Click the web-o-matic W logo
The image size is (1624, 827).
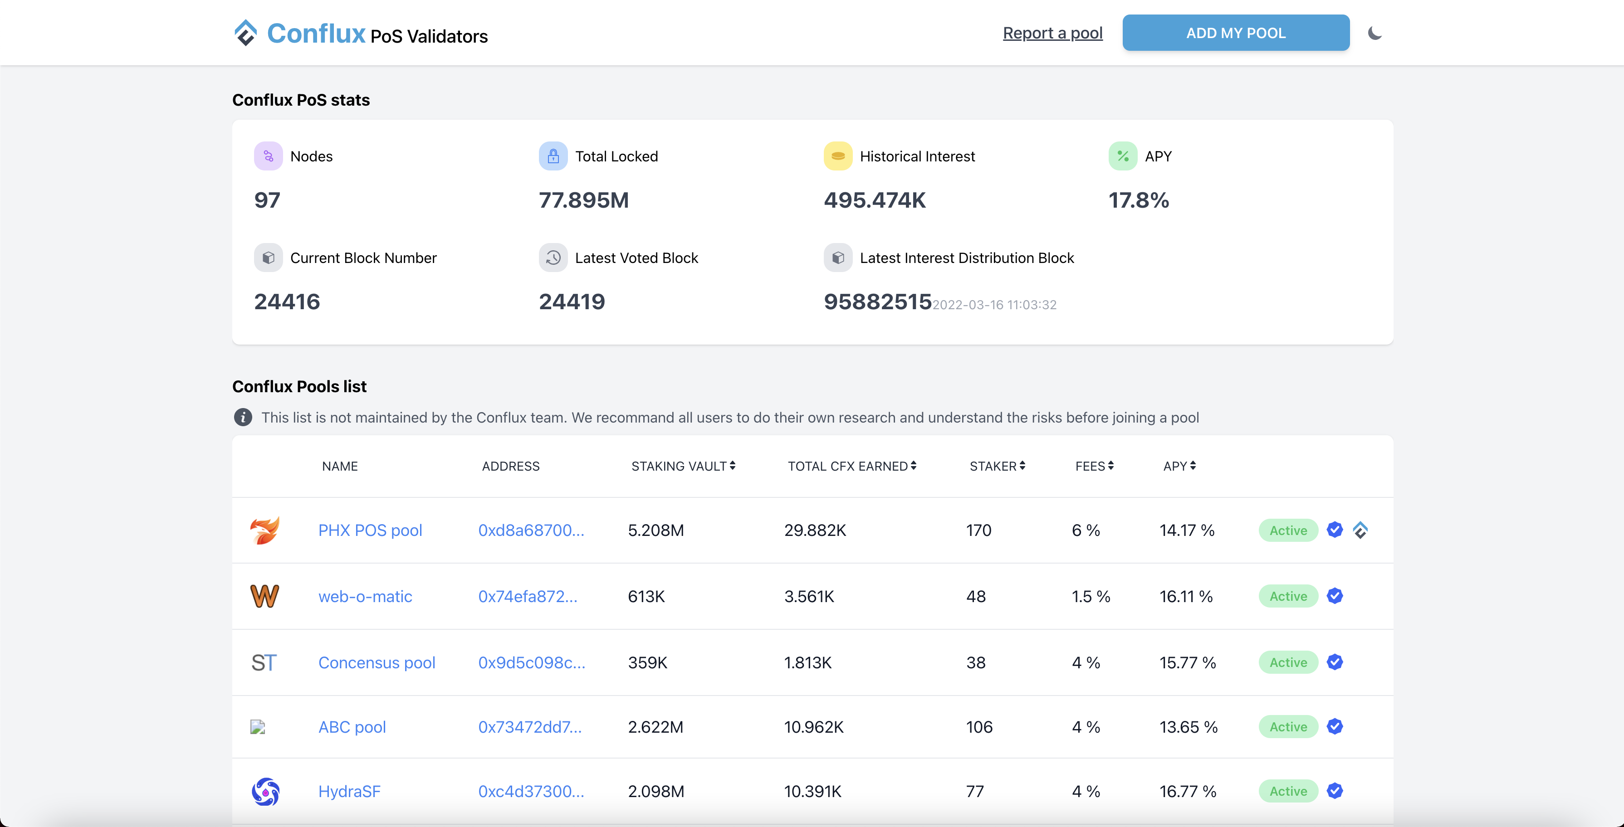[265, 596]
